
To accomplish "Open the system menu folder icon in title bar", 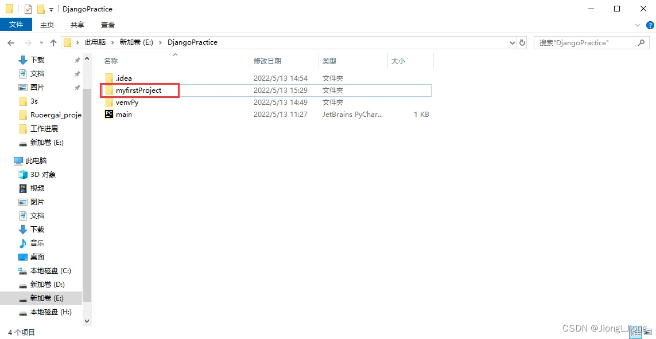I will [9, 9].
